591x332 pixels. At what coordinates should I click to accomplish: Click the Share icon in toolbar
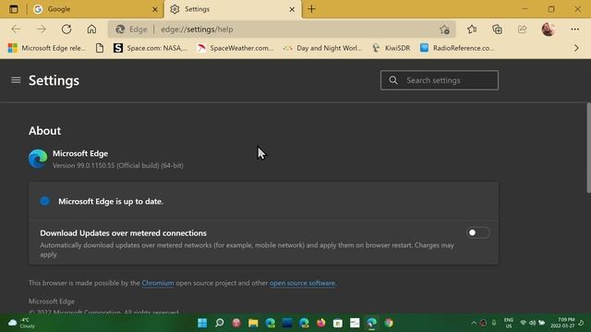[x=523, y=29]
